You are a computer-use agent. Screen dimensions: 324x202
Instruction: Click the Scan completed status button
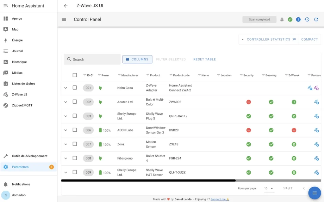point(259,20)
